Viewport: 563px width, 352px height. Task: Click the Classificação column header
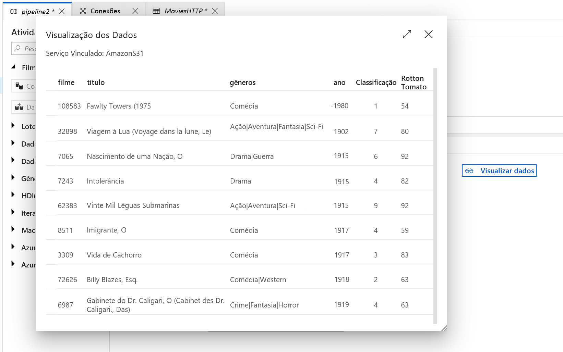pos(376,83)
